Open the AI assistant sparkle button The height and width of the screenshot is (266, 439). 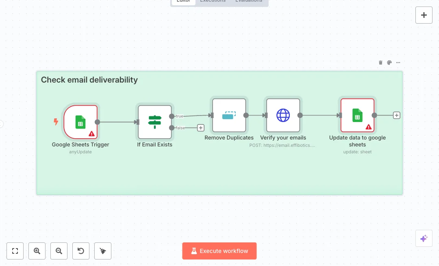click(x=424, y=238)
